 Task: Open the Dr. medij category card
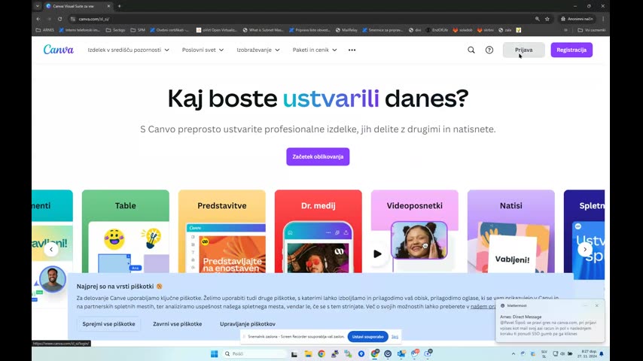click(x=318, y=231)
